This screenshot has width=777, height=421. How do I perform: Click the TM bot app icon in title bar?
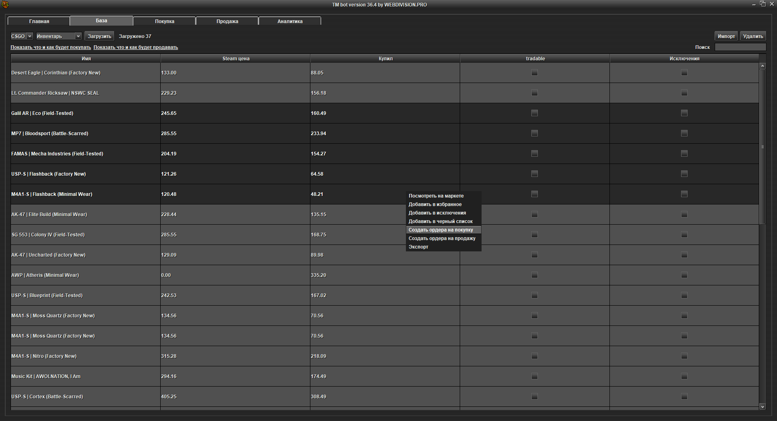click(x=5, y=4)
